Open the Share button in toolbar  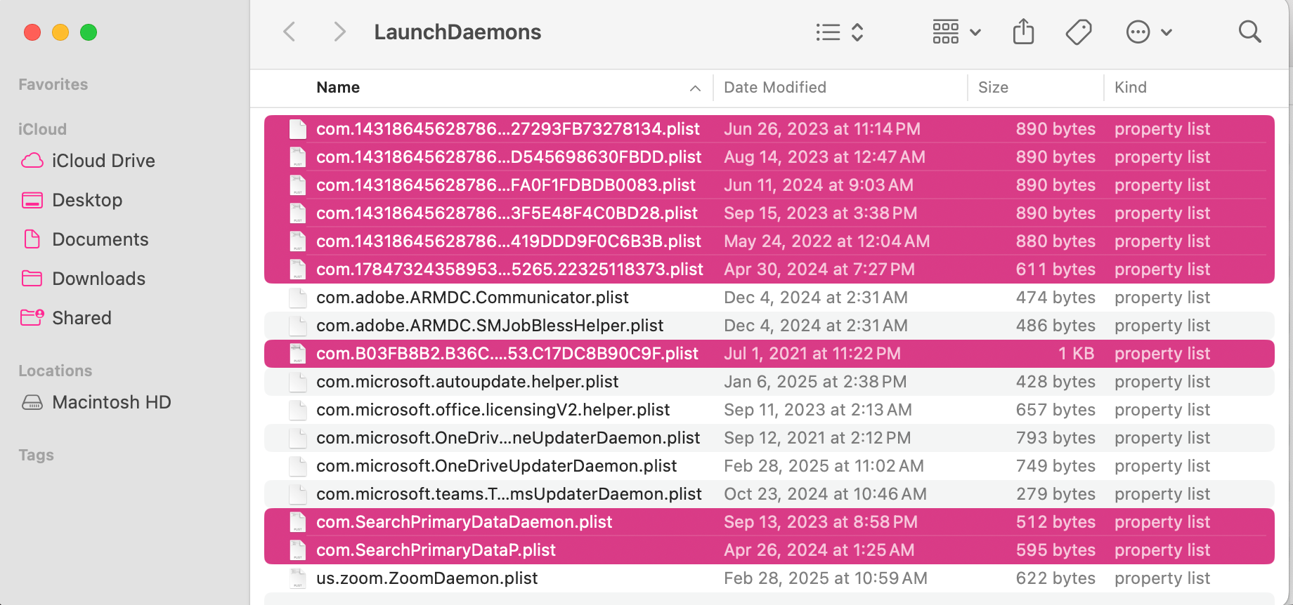click(1023, 32)
